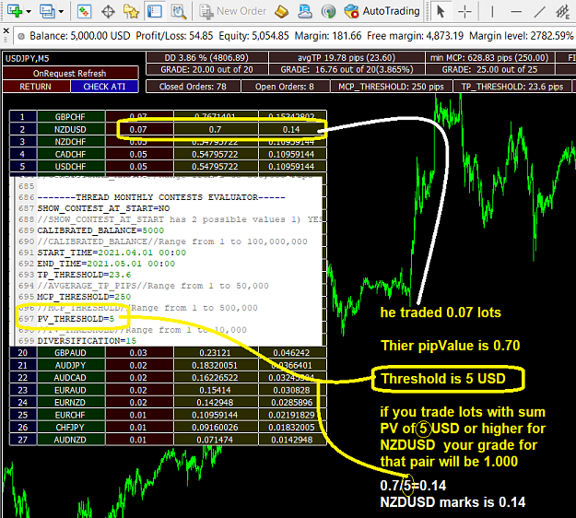Click GRADE: 25.00 out of 25
Viewport: 576px width, 518px height.
489,69
